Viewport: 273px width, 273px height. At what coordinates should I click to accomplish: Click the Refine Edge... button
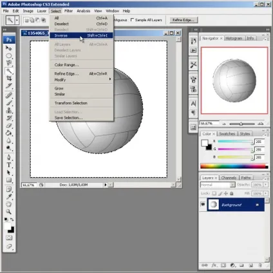[184, 20]
